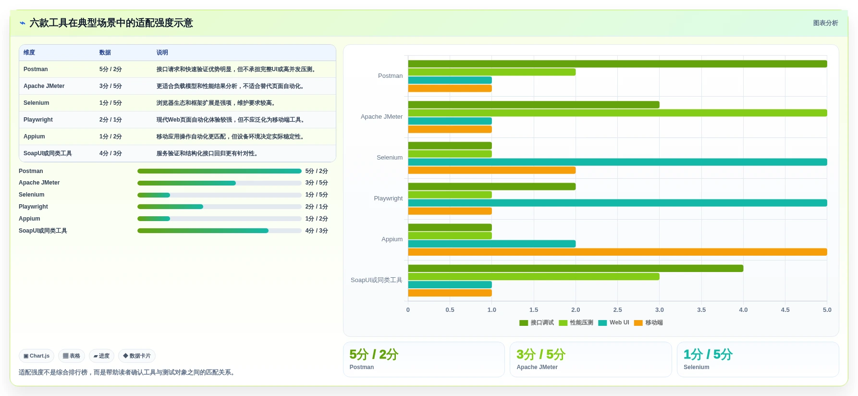Click the description 接口请求和快速验证优势明显
Viewport: 858px width, 396px height.
(237, 69)
